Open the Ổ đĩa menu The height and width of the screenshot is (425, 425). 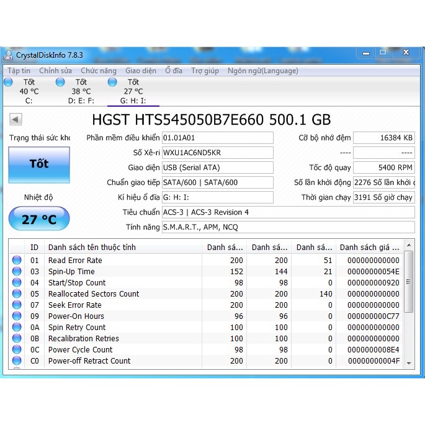pos(174,71)
